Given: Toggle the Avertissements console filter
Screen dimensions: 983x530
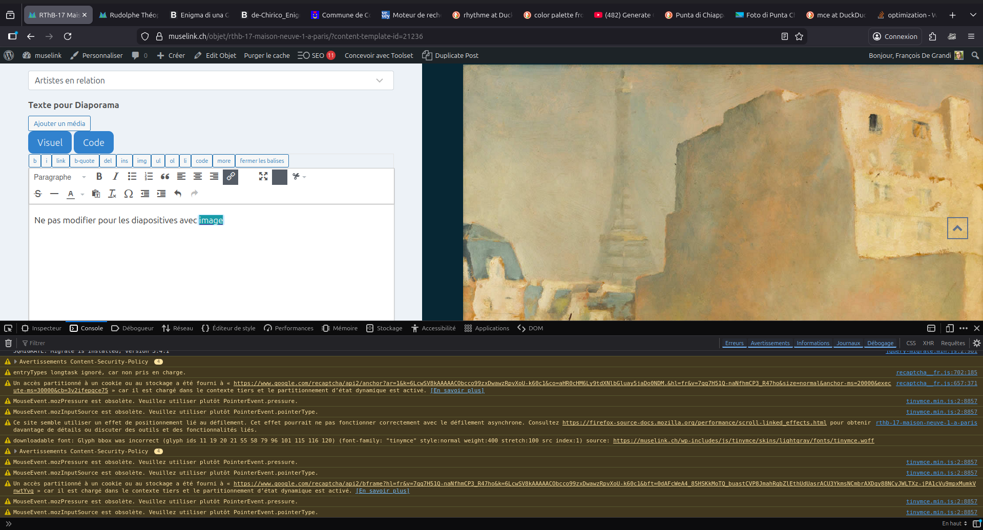Looking at the screenshot, I should point(770,343).
